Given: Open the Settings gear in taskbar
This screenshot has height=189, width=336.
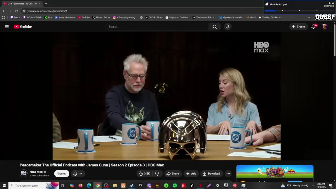Looking at the screenshot, I should click(x=218, y=186).
